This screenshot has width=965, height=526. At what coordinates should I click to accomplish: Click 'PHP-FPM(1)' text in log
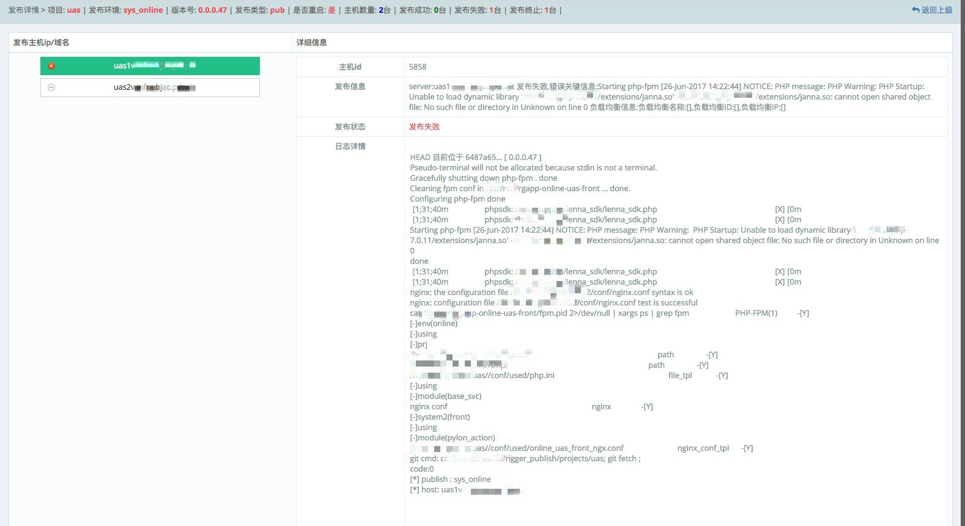coord(756,313)
